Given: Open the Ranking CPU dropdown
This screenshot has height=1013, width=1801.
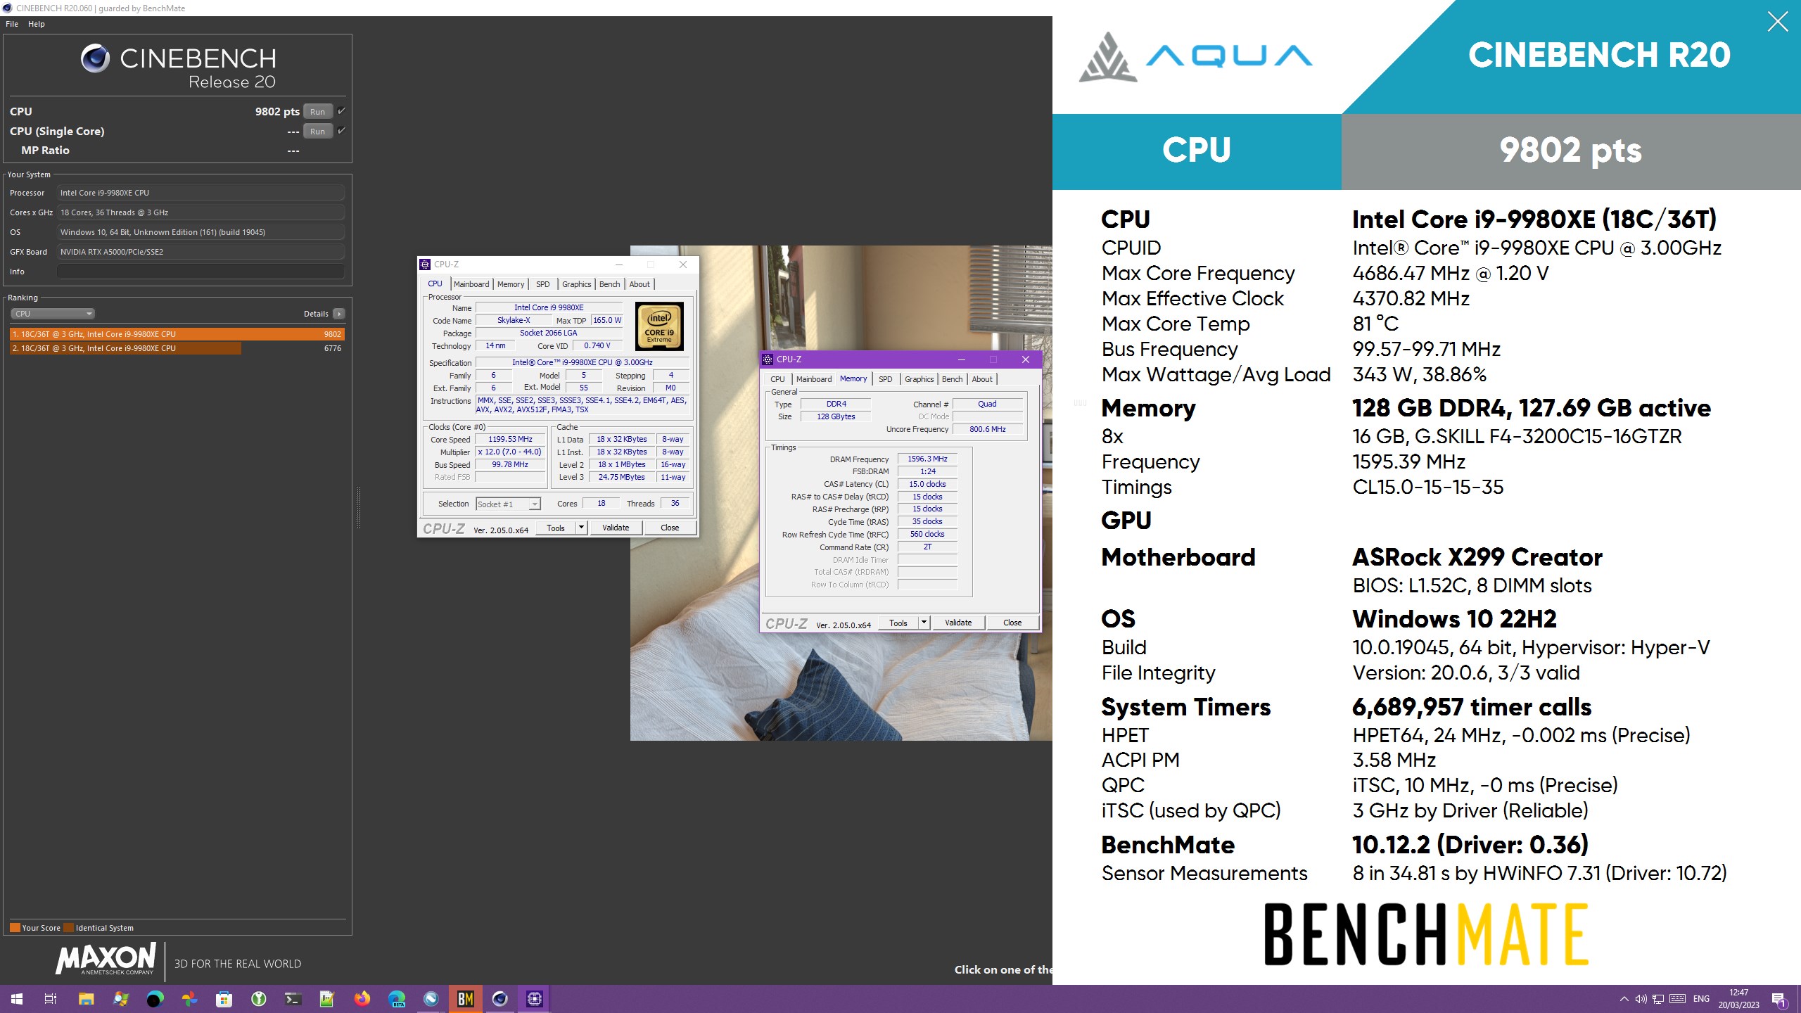Looking at the screenshot, I should click(x=53, y=314).
